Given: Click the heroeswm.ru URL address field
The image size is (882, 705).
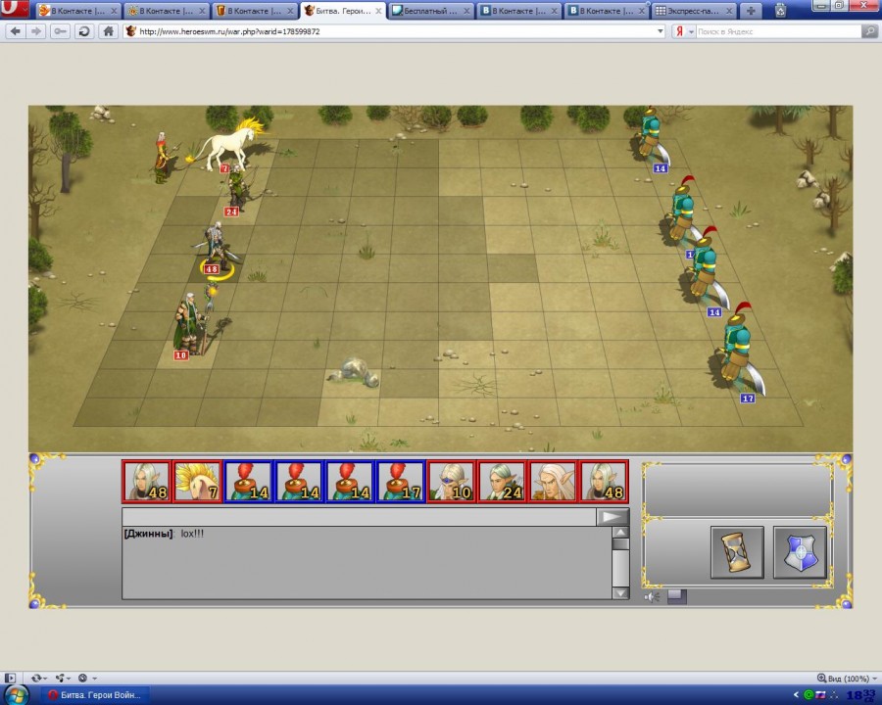Looking at the screenshot, I should click(394, 31).
